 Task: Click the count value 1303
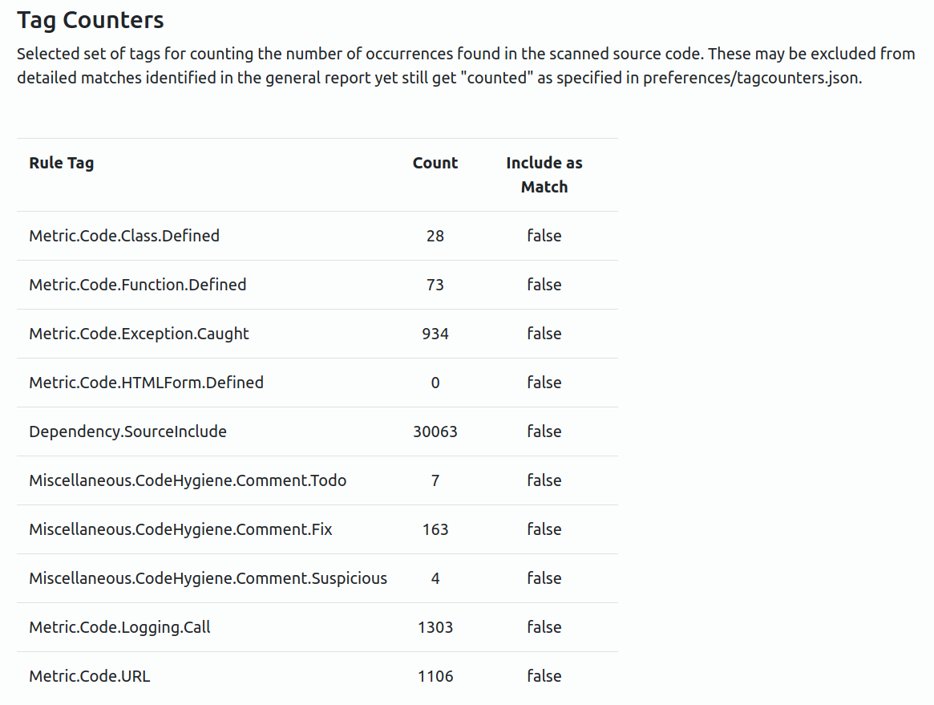(435, 627)
